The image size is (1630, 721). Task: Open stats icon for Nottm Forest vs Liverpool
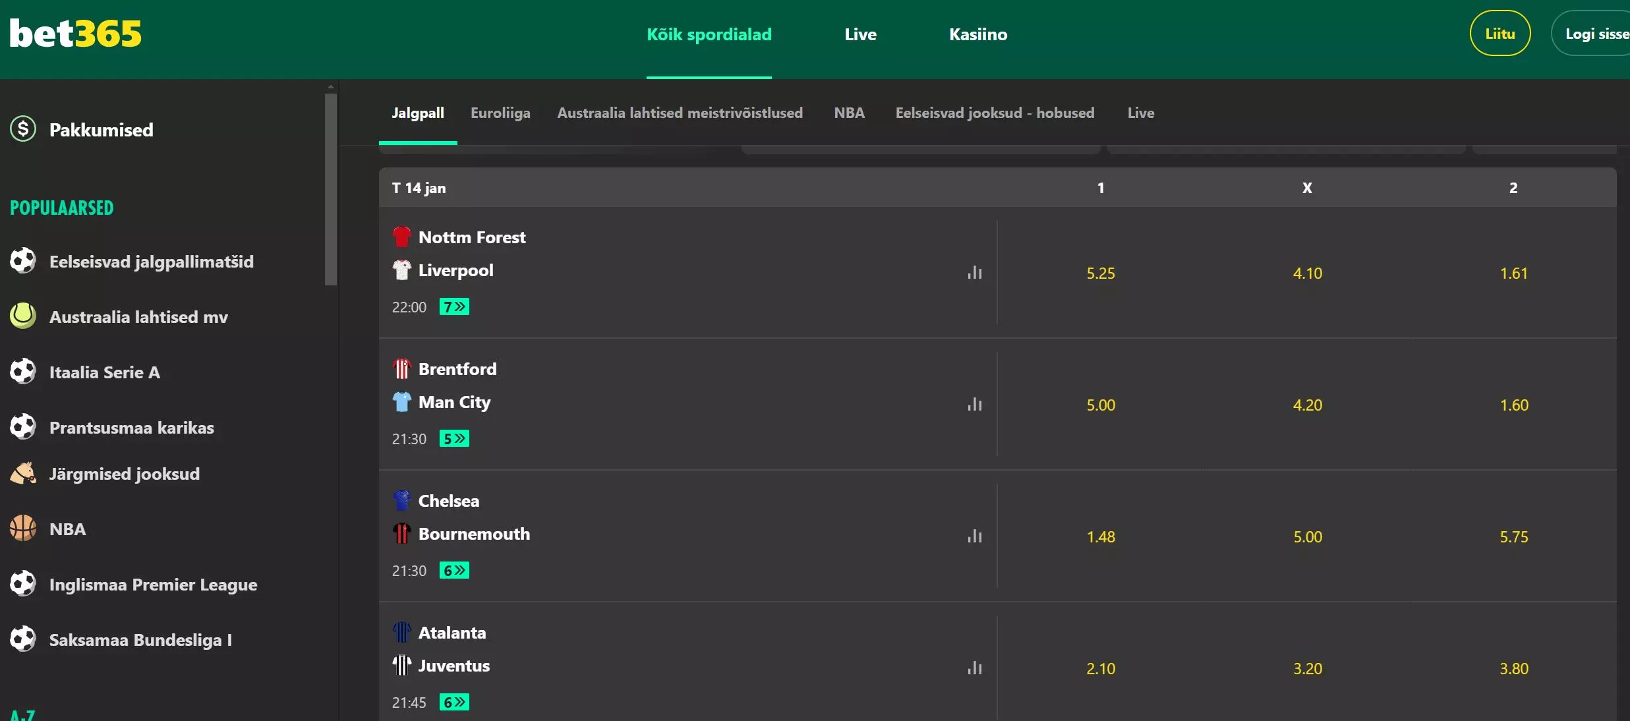pyautogui.click(x=975, y=273)
